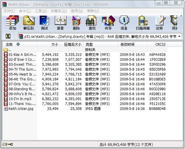
Task: Open the 收藏夹(O) menu
Action: tap(59, 11)
